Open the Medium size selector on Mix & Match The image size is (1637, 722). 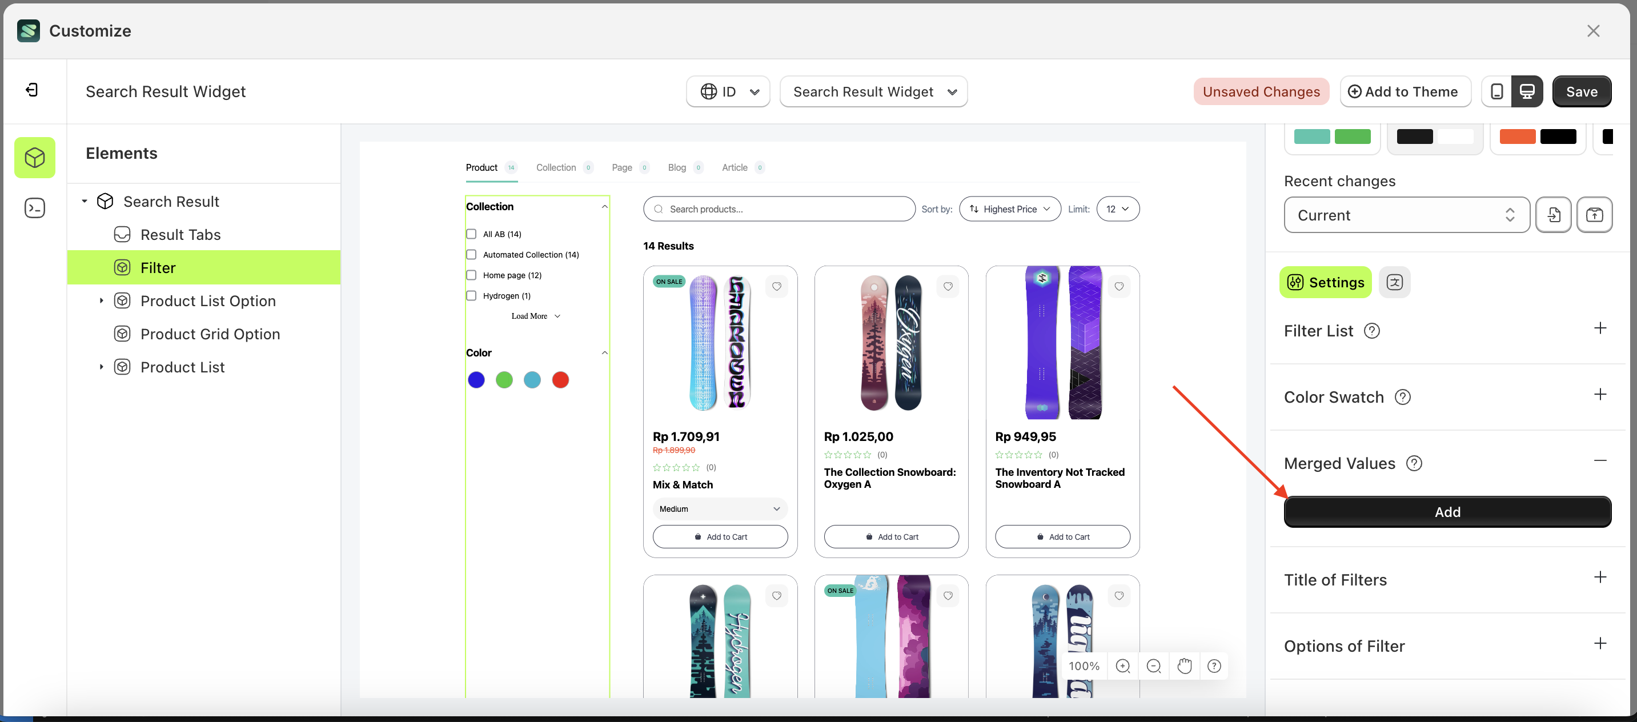coord(719,508)
